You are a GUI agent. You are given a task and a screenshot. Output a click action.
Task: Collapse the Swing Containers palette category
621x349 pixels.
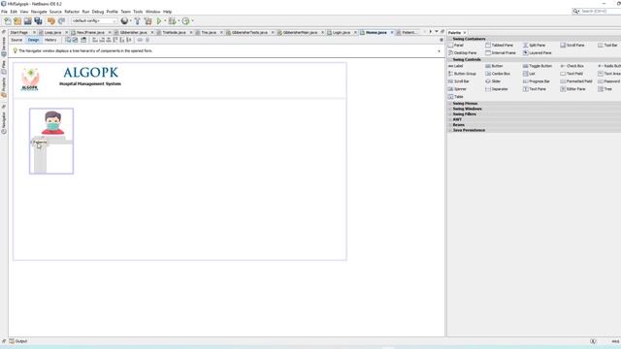point(450,39)
